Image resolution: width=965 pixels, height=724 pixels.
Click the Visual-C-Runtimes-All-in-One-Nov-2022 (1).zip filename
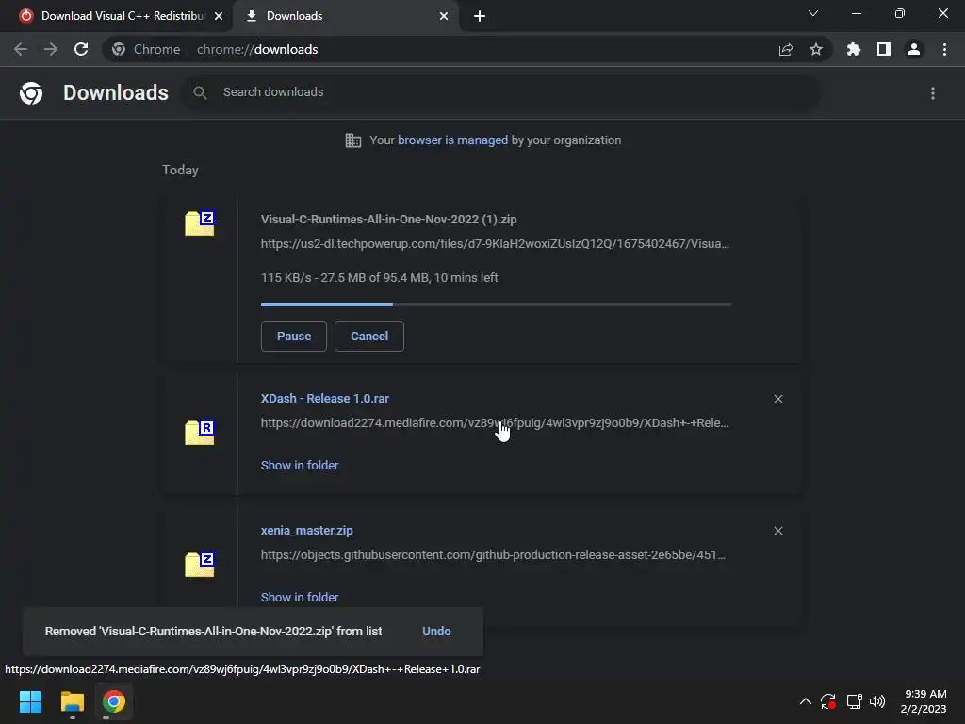[x=389, y=219]
